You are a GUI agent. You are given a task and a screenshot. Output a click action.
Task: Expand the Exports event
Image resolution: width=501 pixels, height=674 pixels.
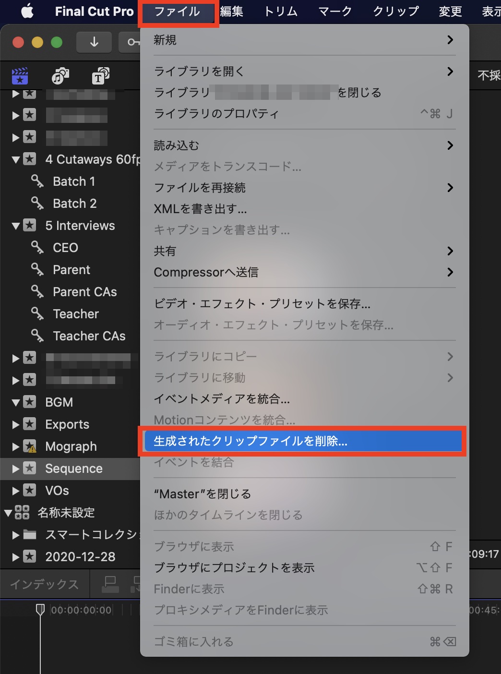[16, 424]
